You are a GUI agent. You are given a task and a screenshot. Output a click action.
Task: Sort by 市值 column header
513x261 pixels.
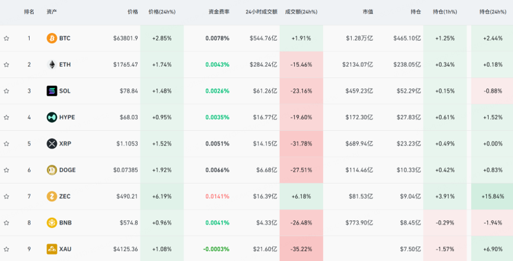pyautogui.click(x=368, y=12)
